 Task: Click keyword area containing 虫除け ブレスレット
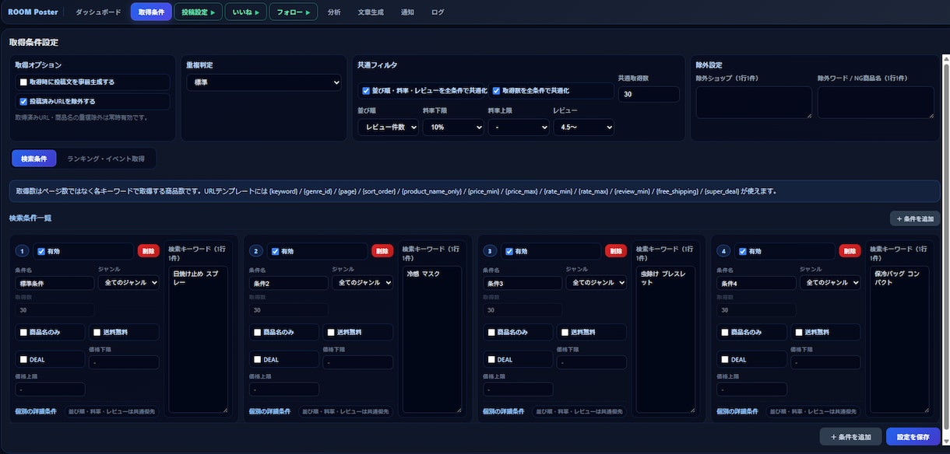666,339
